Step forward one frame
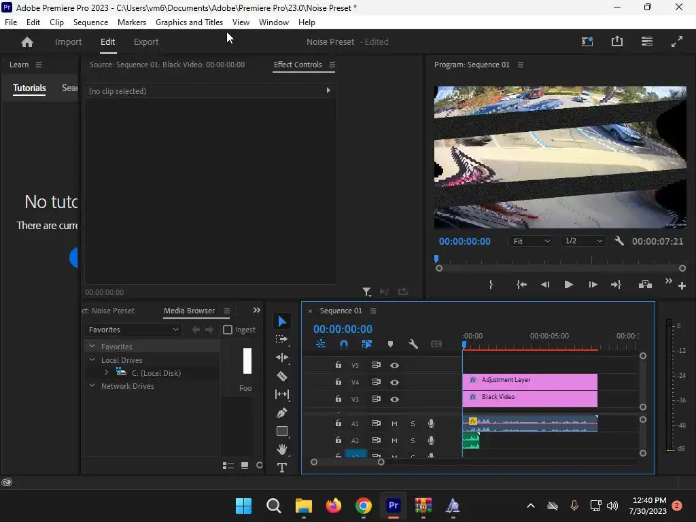 [593, 285]
